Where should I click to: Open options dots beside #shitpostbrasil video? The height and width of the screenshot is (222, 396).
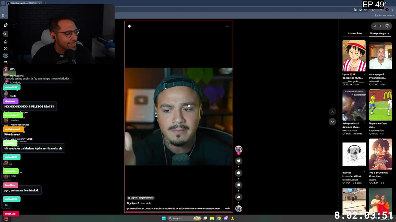pos(364,123)
